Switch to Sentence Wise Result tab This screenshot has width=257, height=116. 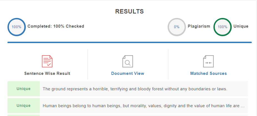click(x=47, y=73)
